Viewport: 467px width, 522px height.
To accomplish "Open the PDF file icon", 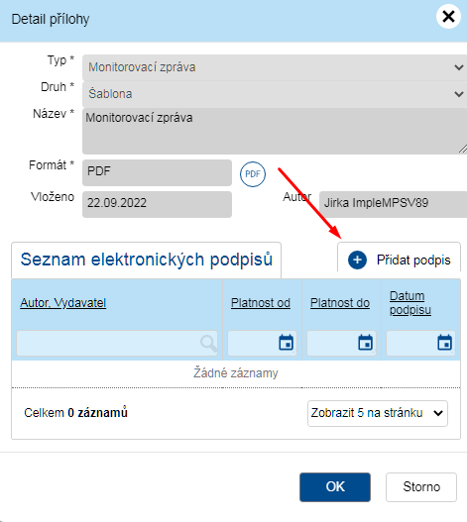I will (253, 174).
